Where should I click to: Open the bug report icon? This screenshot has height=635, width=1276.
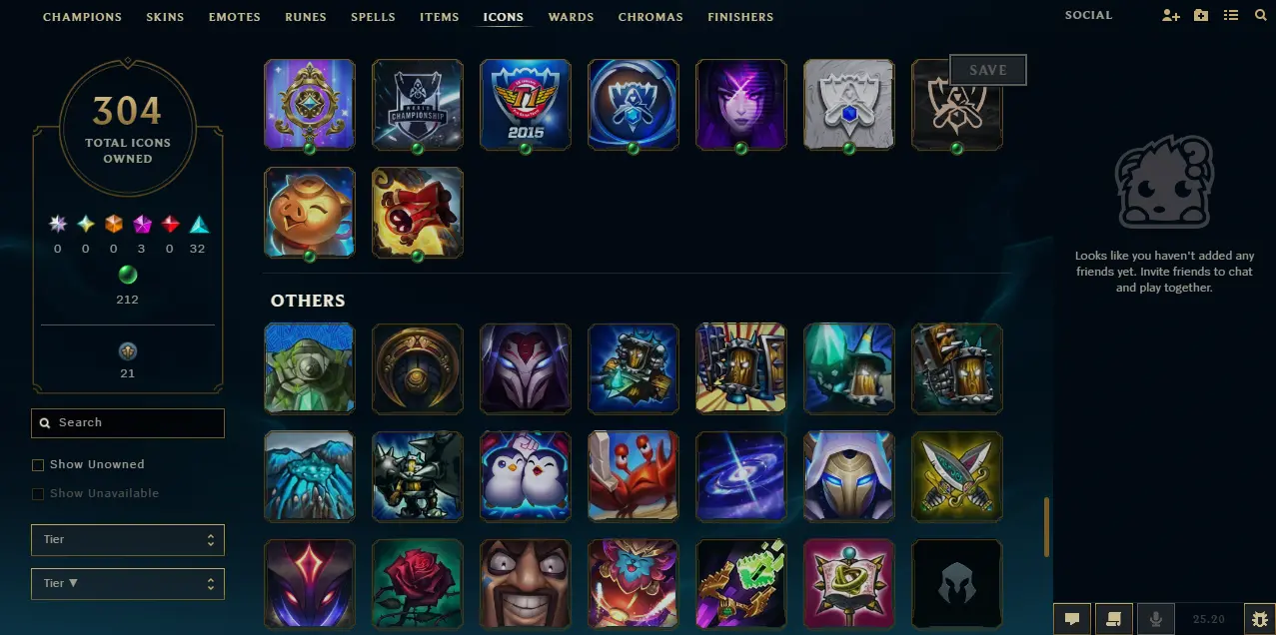click(x=1259, y=619)
